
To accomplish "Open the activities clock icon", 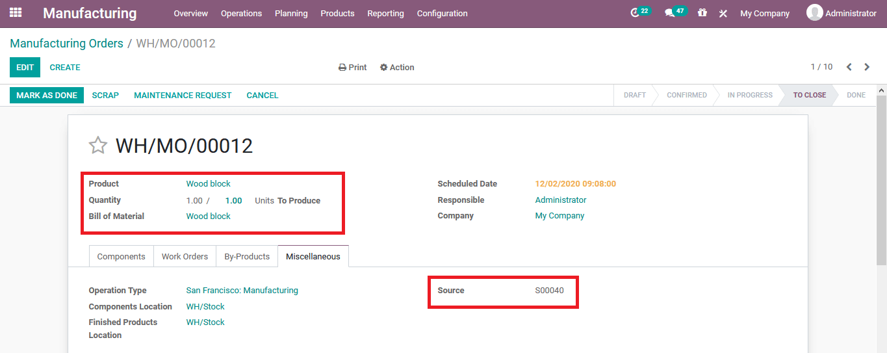I will [x=636, y=13].
